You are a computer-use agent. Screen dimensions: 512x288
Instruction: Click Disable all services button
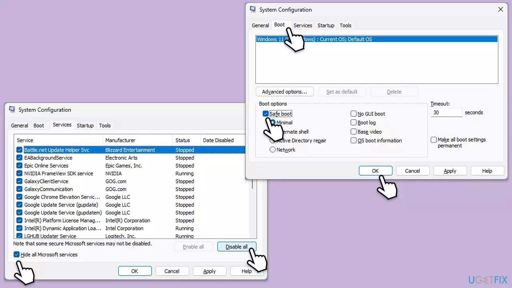[237, 247]
